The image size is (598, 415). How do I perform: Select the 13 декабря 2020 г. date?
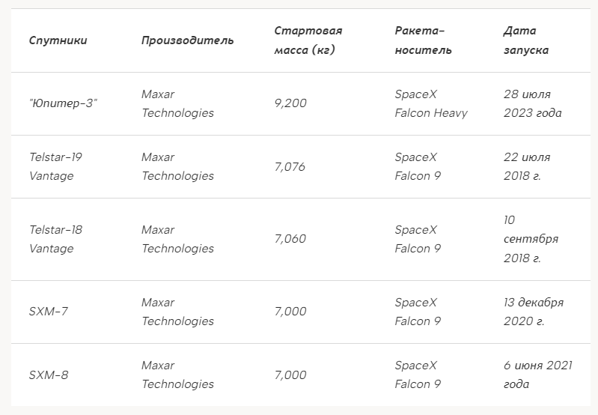534,312
